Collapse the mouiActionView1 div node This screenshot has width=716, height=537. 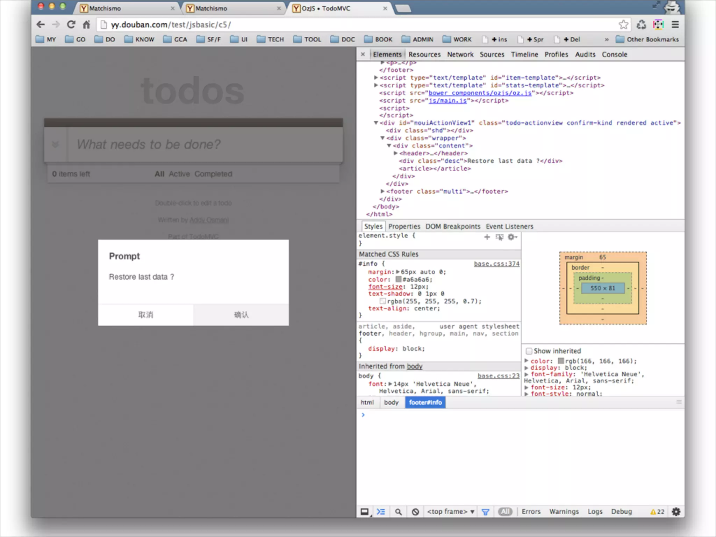click(376, 123)
